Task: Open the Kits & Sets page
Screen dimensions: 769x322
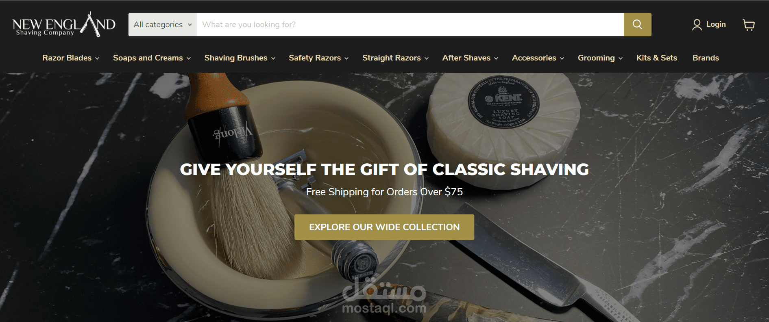Action: 657,58
